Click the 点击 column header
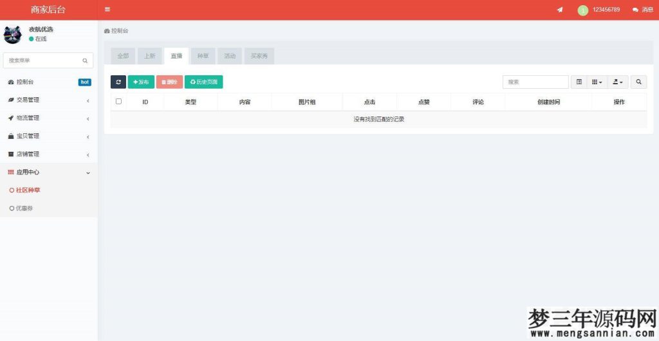659x341 pixels. [369, 102]
